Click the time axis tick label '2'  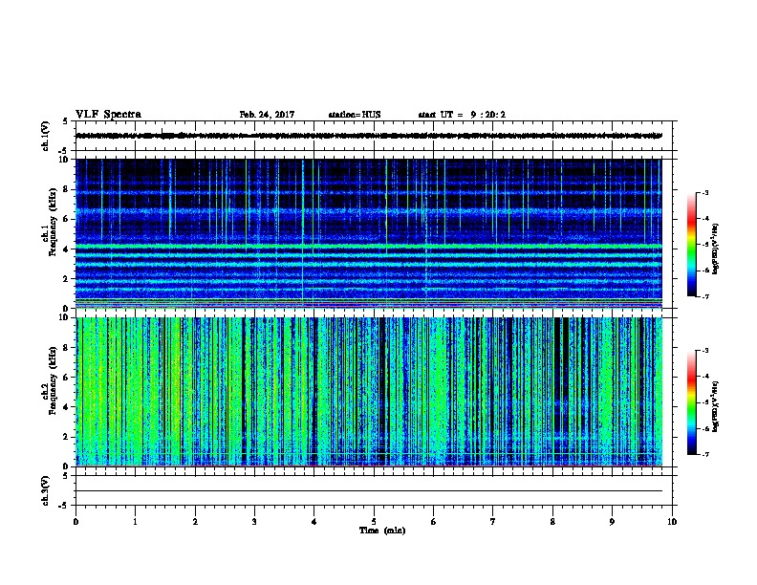(x=195, y=522)
